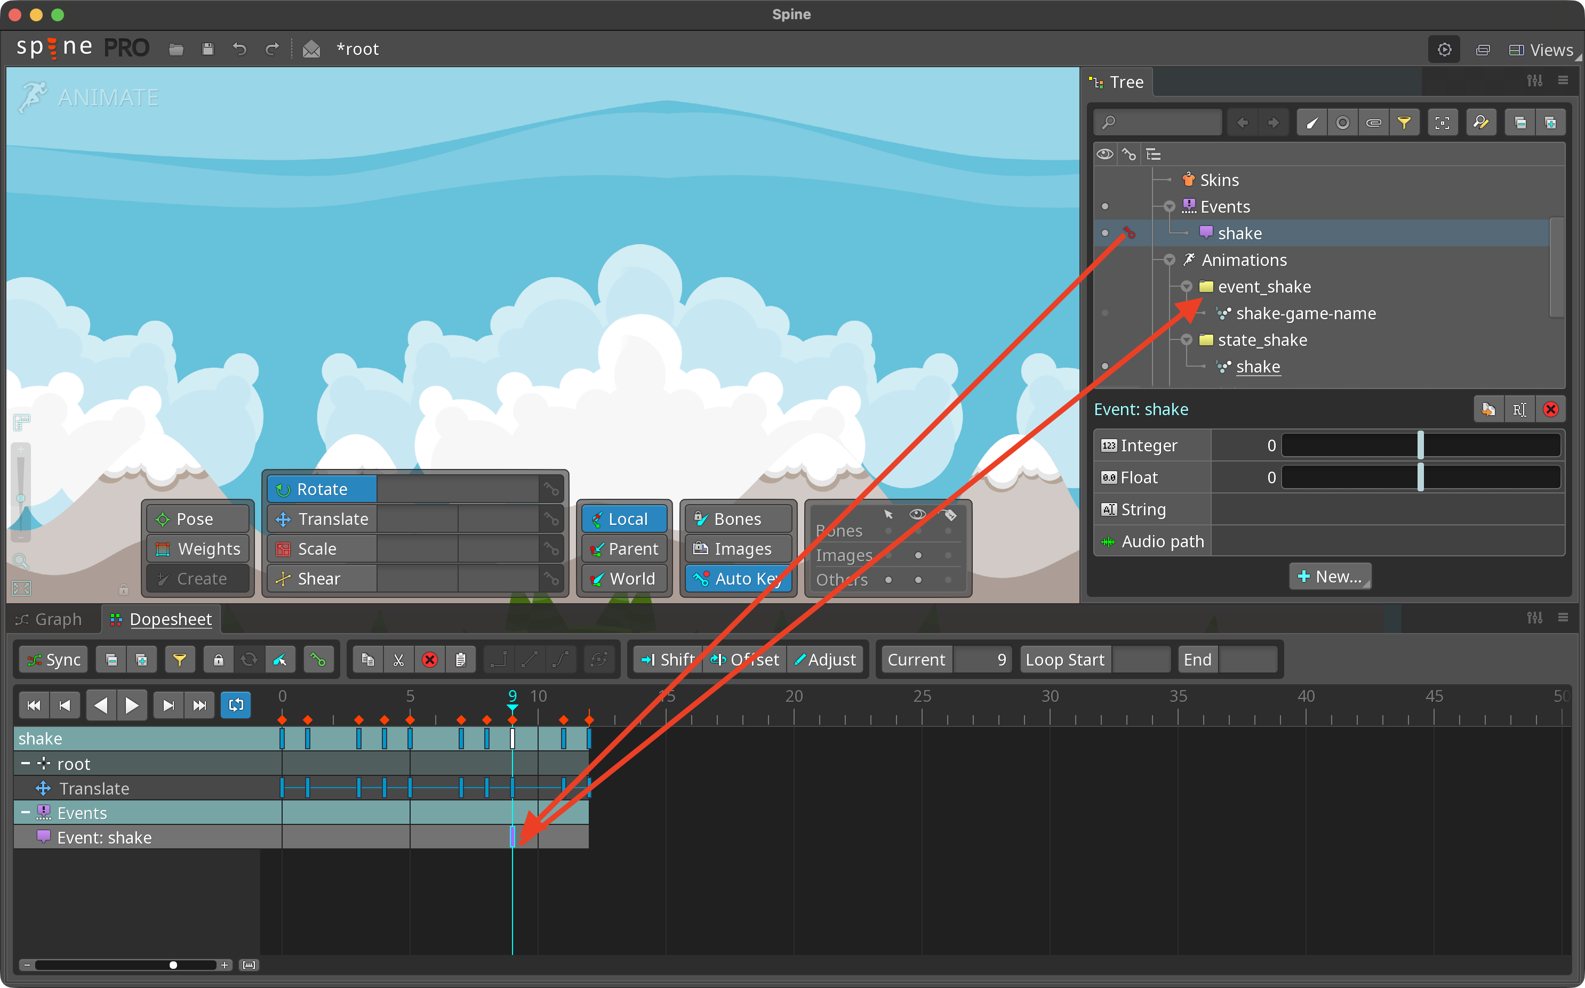Select the Rotate tool
Image resolution: width=1585 pixels, height=988 pixels.
pos(321,488)
